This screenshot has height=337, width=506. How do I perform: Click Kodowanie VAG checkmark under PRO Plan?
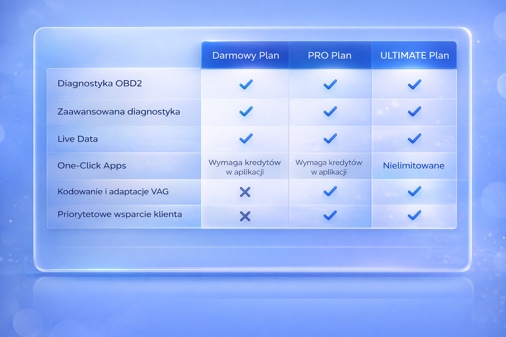330,191
